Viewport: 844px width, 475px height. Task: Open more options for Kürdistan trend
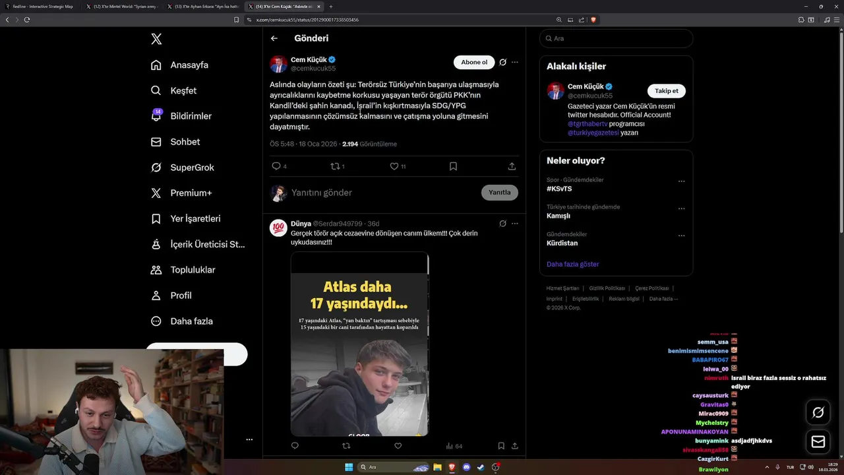coord(681,236)
